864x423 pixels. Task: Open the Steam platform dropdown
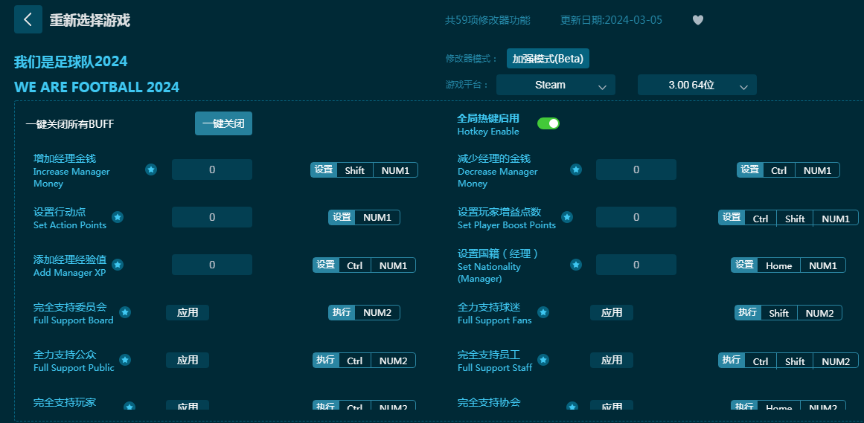(x=556, y=85)
